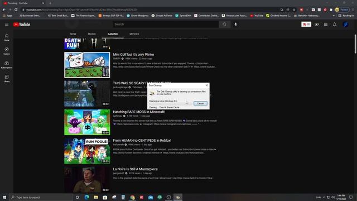Screen dimensions: 357x201
Task: Click Mini Golf Plinko video thumbnail
Action: tap(87, 65)
